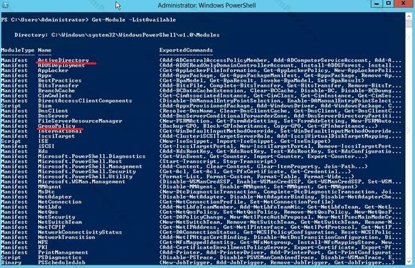This screenshot has height=268, width=415.
Task: Select the 'Appx' module name
Action: [45, 75]
